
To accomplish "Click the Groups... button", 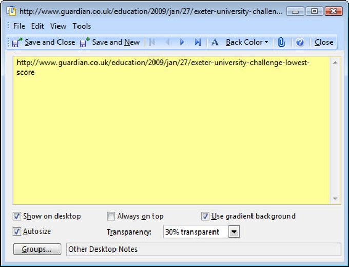I will [37, 249].
